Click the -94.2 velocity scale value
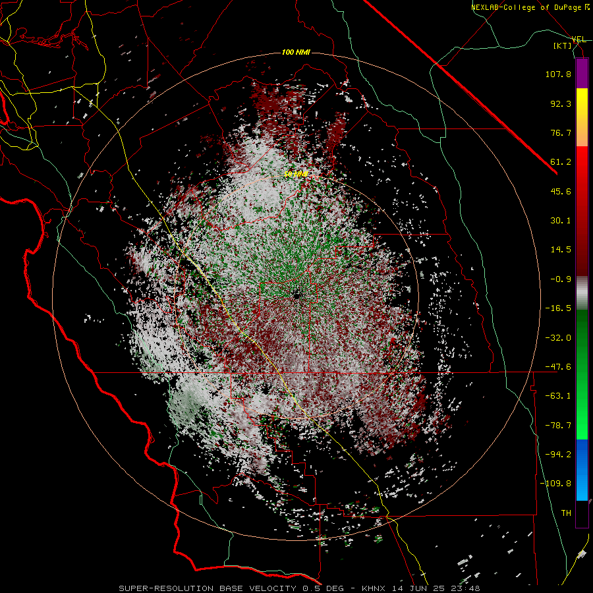Viewport: 593px width, 593px height. [x=558, y=455]
